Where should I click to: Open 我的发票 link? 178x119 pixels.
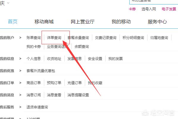tap(116, 58)
